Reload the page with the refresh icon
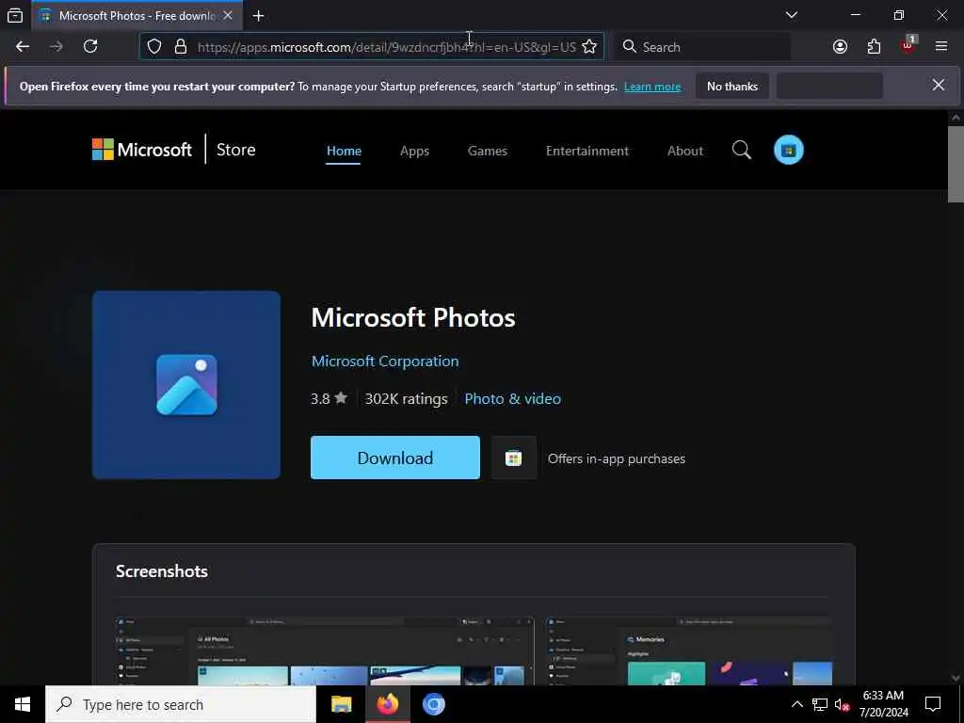This screenshot has width=964, height=723. coord(90,47)
